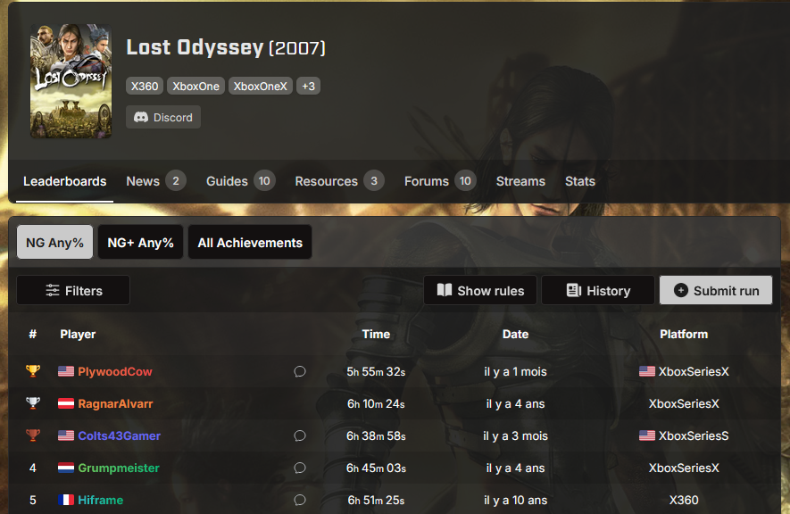
Task: Click the gold trophy icon for first place
Action: click(33, 371)
